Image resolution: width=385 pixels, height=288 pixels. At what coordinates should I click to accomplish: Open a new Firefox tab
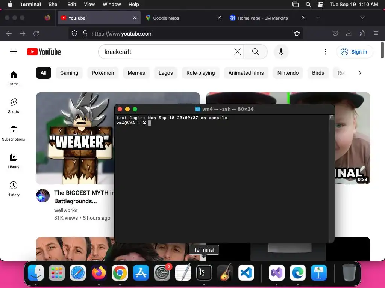tap(318, 18)
